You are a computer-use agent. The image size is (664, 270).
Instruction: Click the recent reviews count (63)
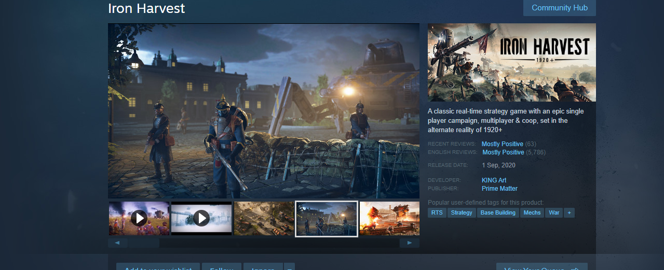tap(531, 144)
